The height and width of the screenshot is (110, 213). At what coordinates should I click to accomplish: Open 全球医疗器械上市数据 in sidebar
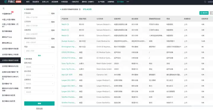[x=10, y=54]
